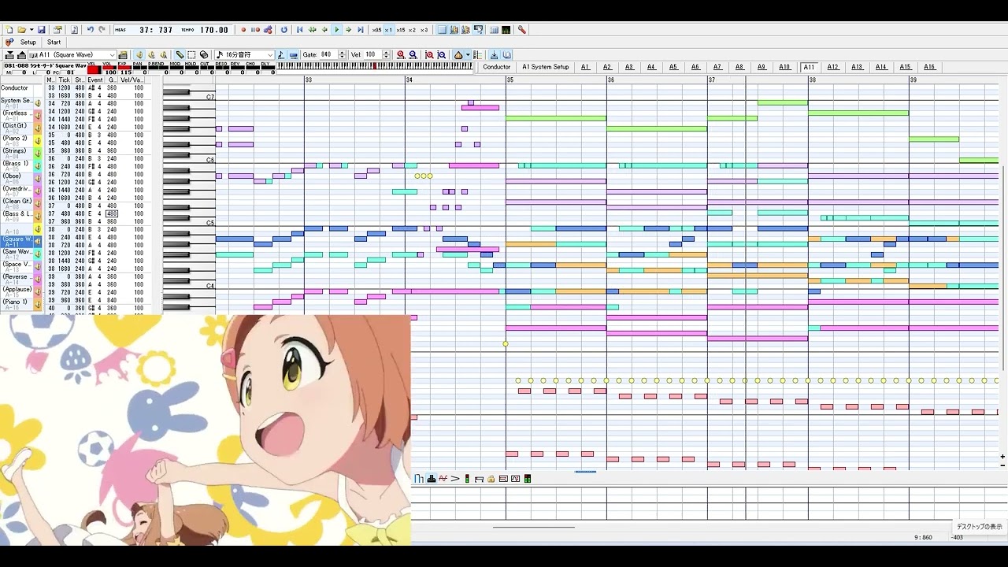This screenshot has height=567, width=1008.
Task: Open the Setup menu
Action: point(28,43)
